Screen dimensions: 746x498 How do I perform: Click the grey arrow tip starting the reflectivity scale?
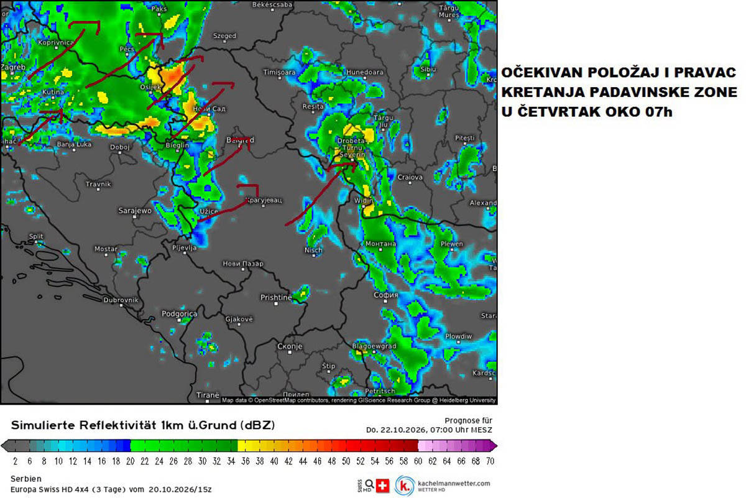click(5, 445)
